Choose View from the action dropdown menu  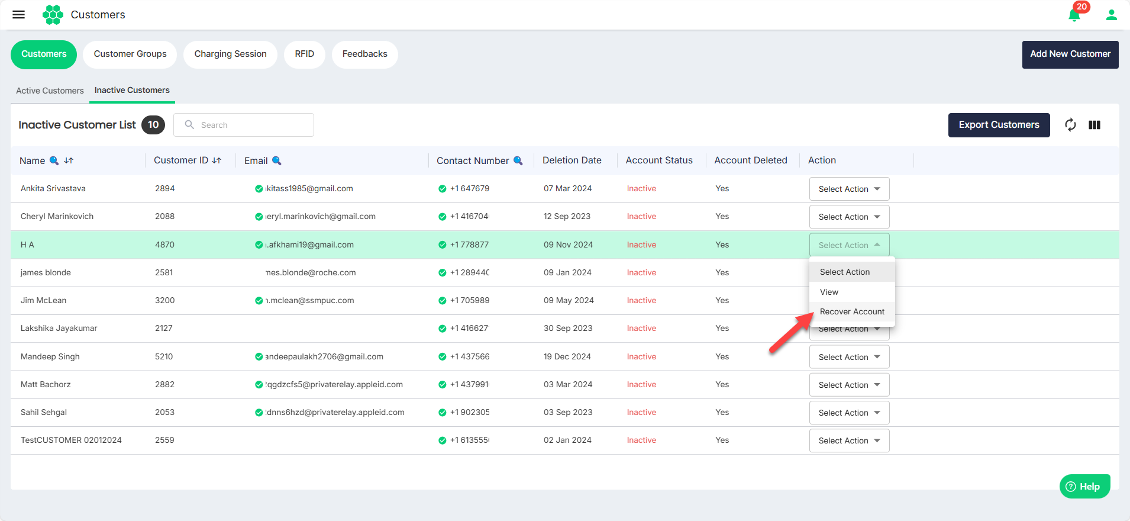tap(852, 292)
